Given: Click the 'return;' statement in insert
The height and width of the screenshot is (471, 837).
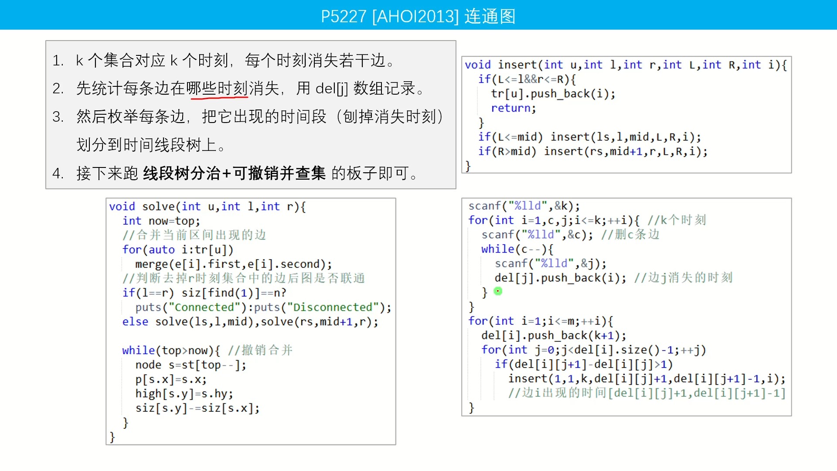Looking at the screenshot, I should (514, 108).
